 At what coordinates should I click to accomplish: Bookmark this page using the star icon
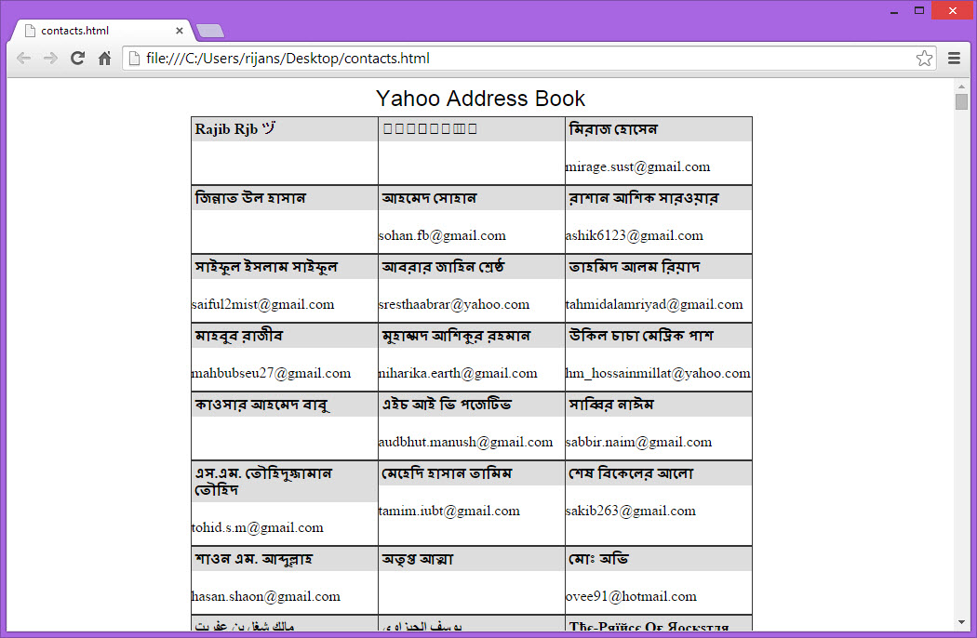pyautogui.click(x=924, y=58)
